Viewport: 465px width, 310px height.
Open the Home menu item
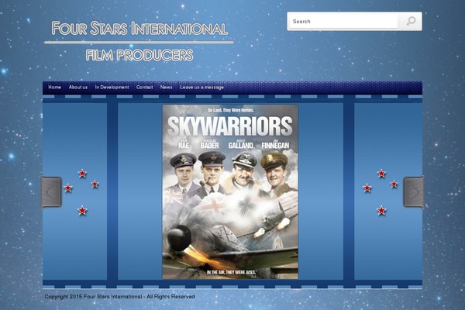(54, 88)
